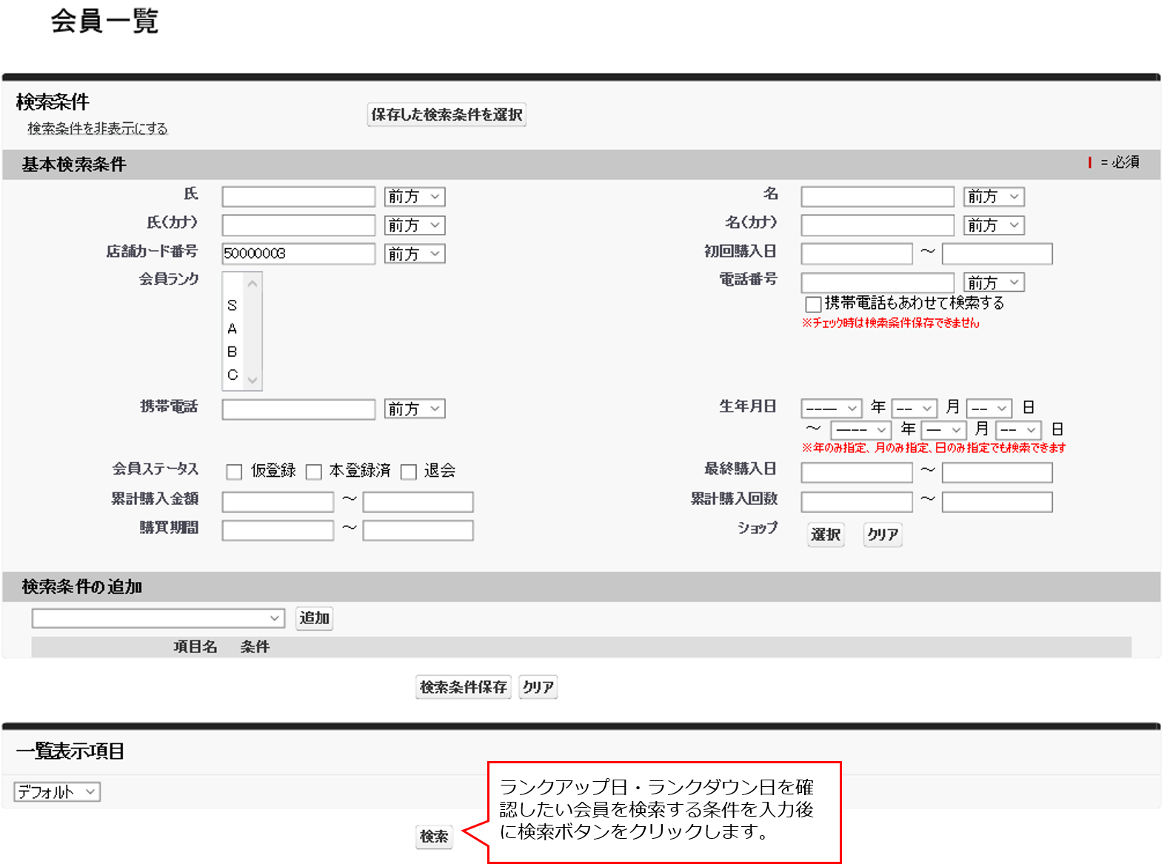Click the 検索条件保存 button
1170x864 pixels.
(463, 687)
